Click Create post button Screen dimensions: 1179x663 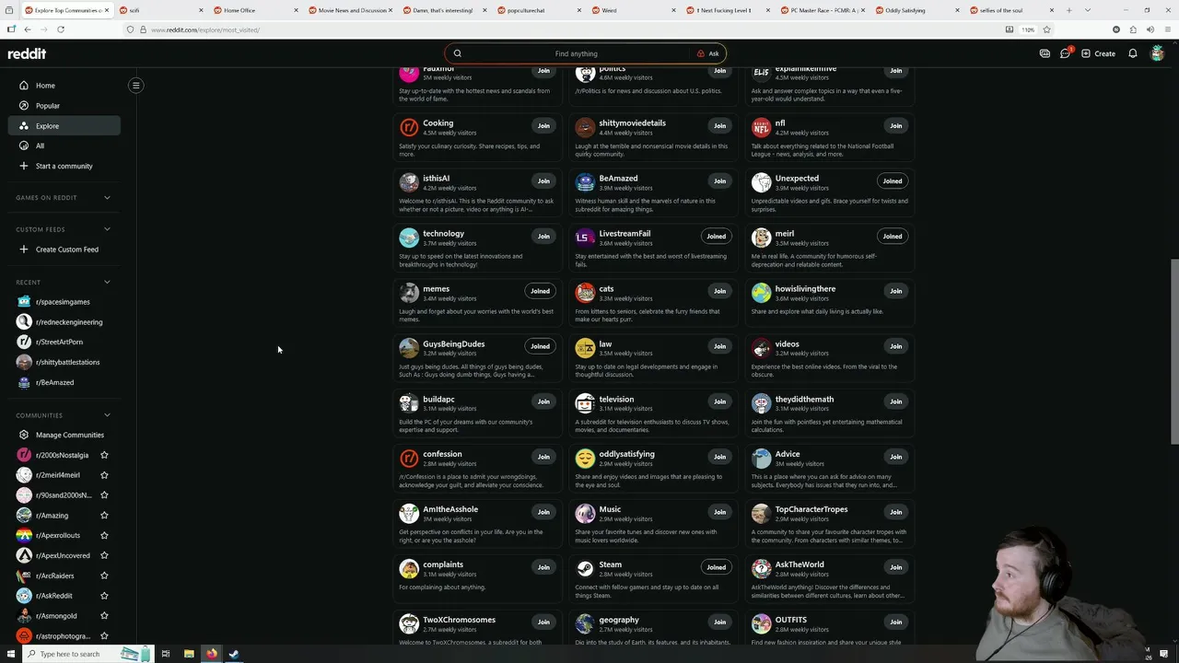pos(1098,53)
